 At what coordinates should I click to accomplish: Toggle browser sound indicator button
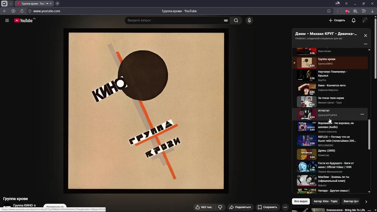pyautogui.click(x=4, y=4)
